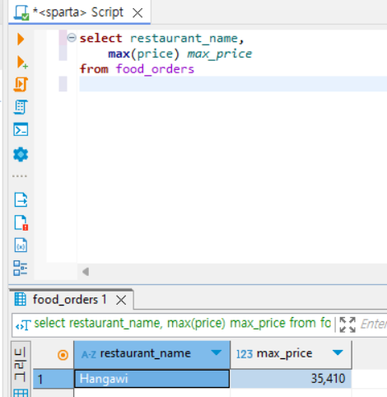Viewport: 387px width, 397px height.
Task: Collapse the select statement fold marker
Action: (x=72, y=38)
